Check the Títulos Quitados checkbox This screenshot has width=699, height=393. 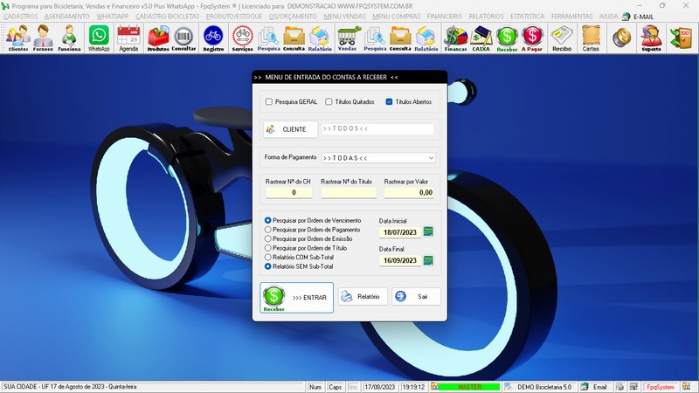(x=329, y=102)
